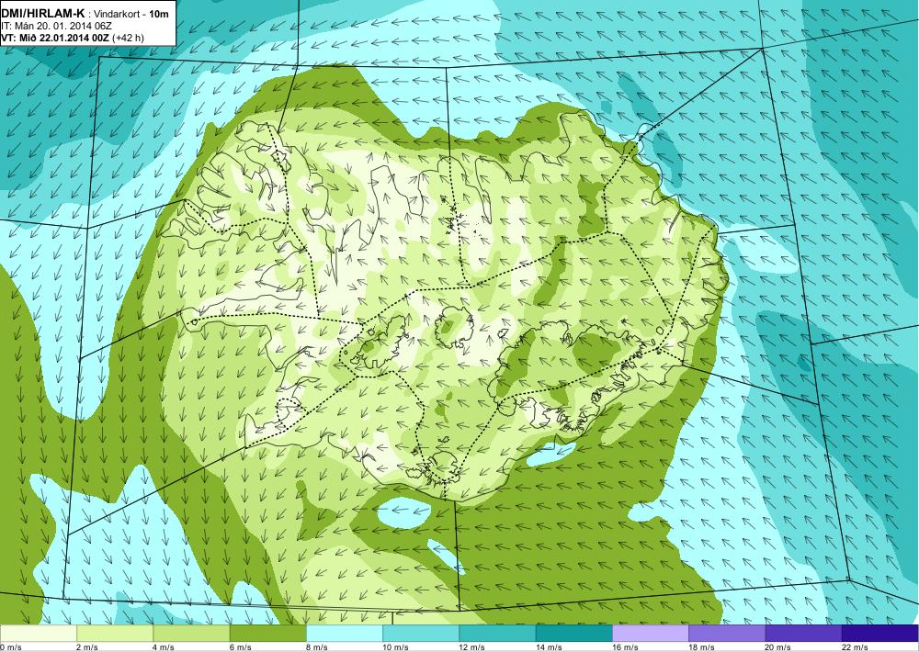This screenshot has width=919, height=652.
Task: Click the legend swatch between 4 m/s and 6 m/s
Action: (192, 633)
